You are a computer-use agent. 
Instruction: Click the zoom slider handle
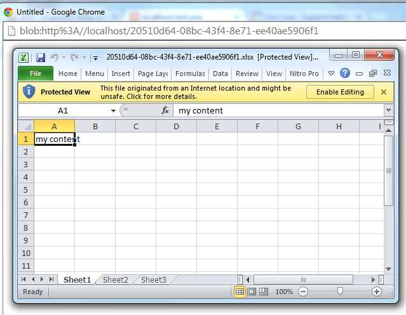tap(341, 292)
